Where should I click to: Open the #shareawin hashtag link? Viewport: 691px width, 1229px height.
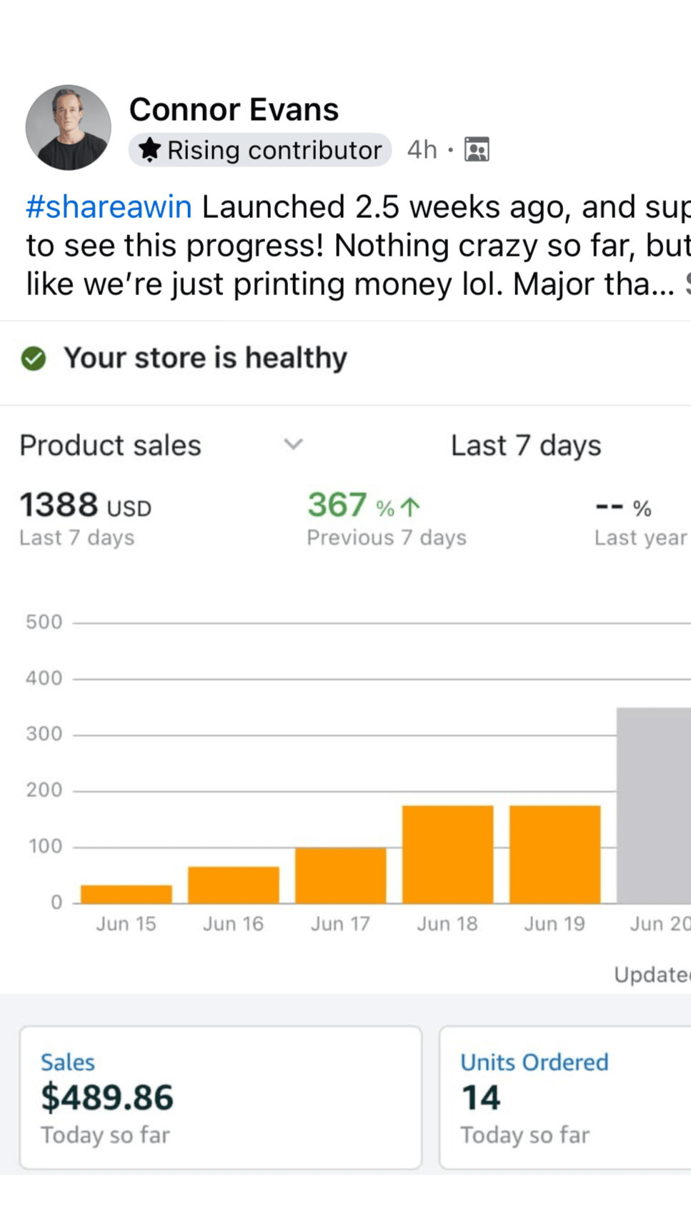coord(109,207)
